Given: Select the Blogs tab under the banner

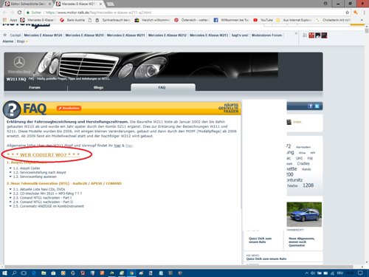Looking at the screenshot, I should 98,87.
